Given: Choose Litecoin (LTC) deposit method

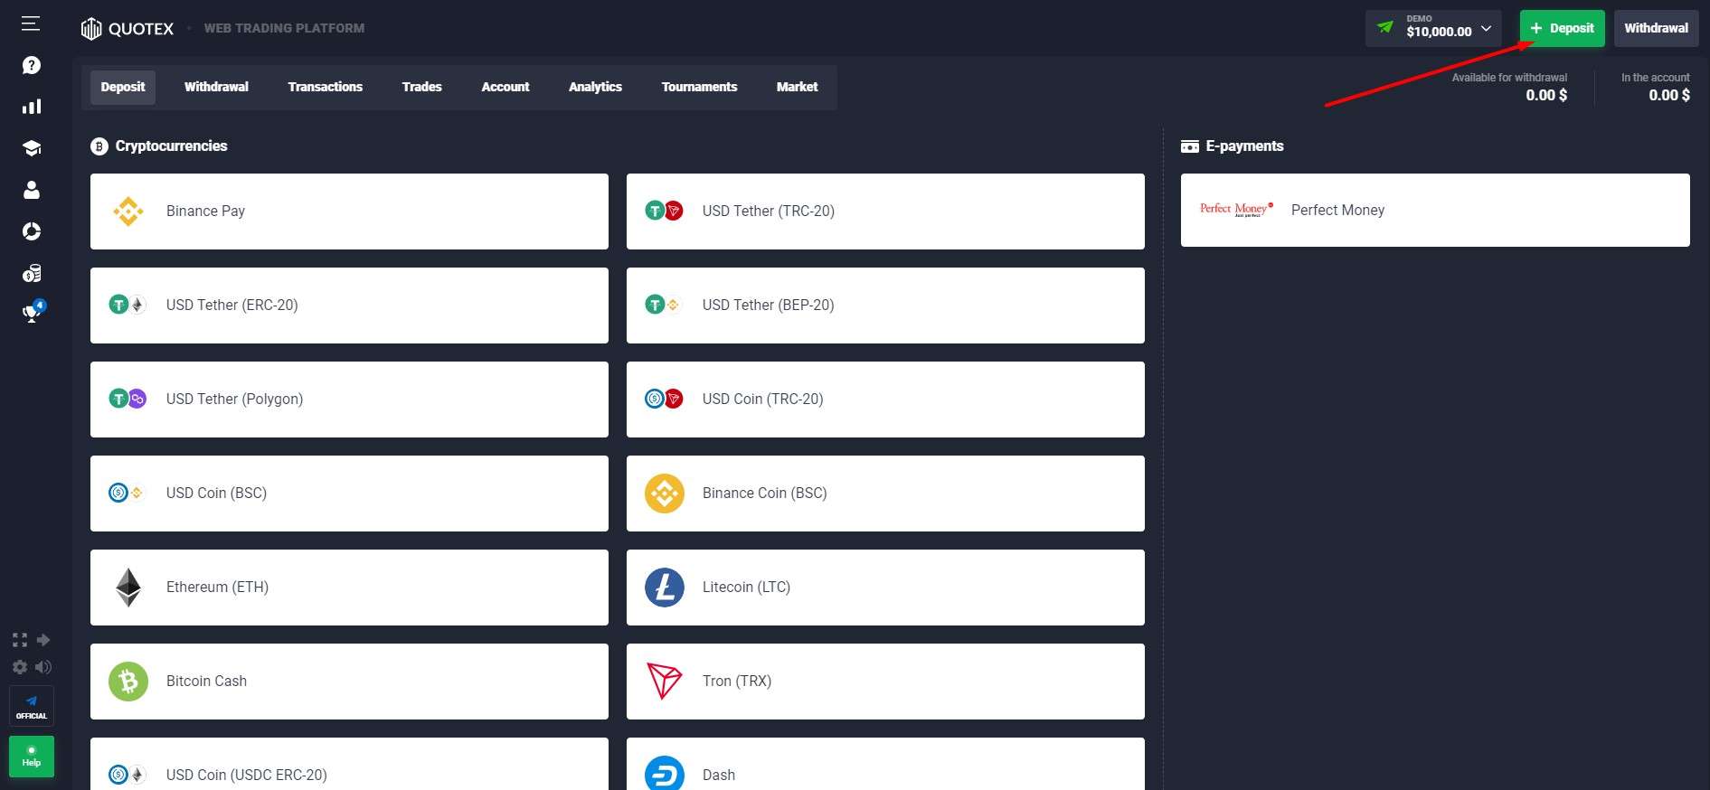Looking at the screenshot, I should [885, 588].
